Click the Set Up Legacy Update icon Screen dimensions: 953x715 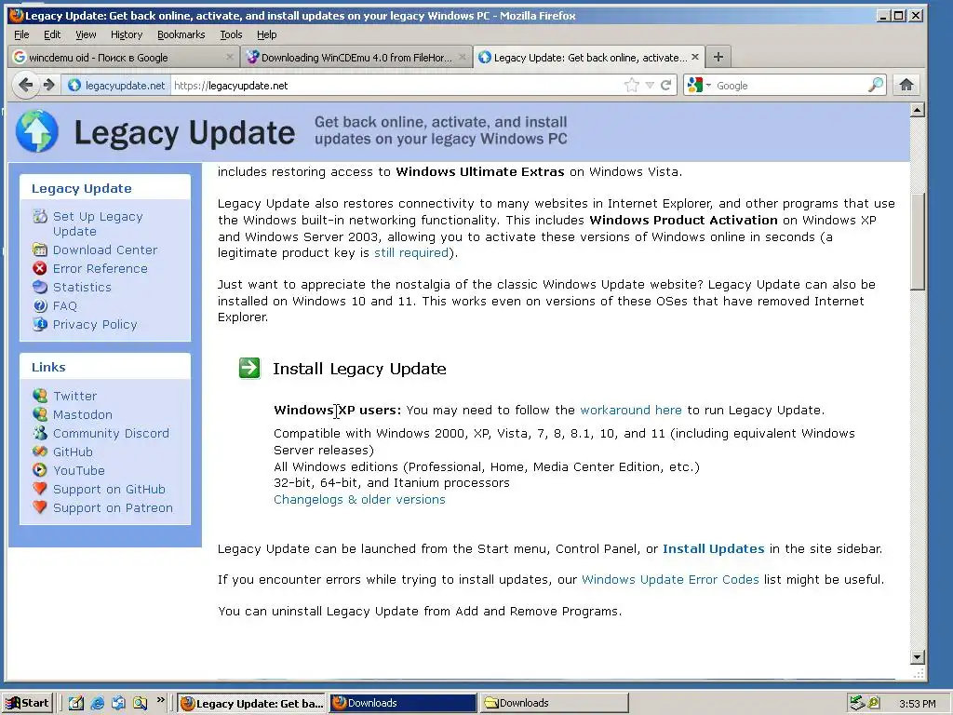click(40, 216)
